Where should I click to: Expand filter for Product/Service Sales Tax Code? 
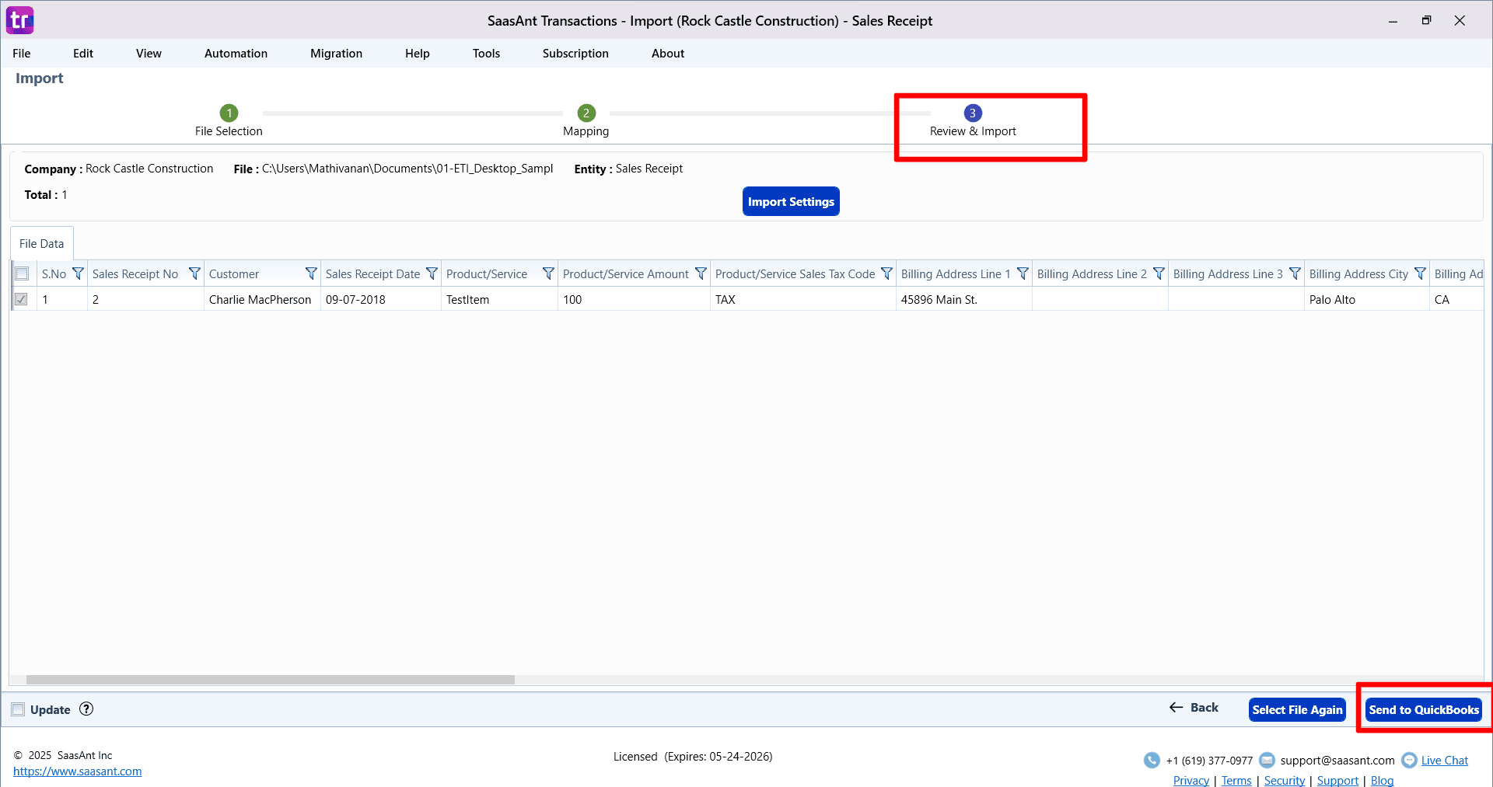pyautogui.click(x=886, y=273)
